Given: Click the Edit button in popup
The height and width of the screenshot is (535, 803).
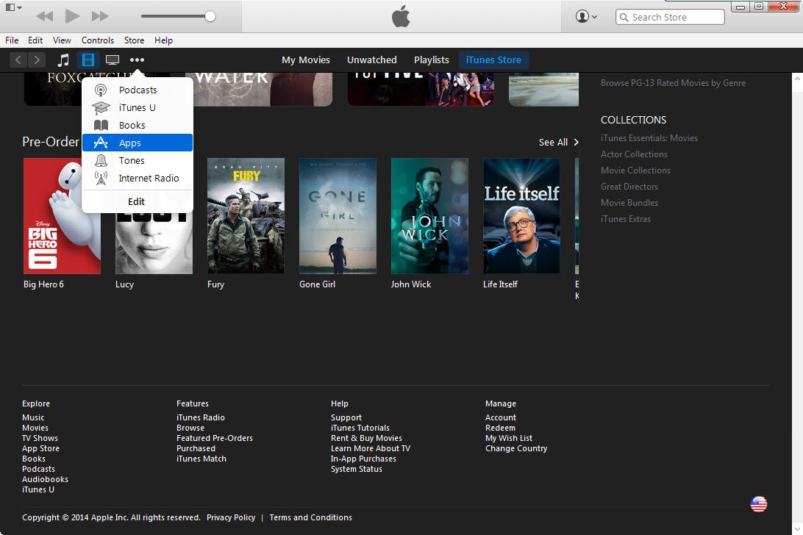Looking at the screenshot, I should 137,201.
